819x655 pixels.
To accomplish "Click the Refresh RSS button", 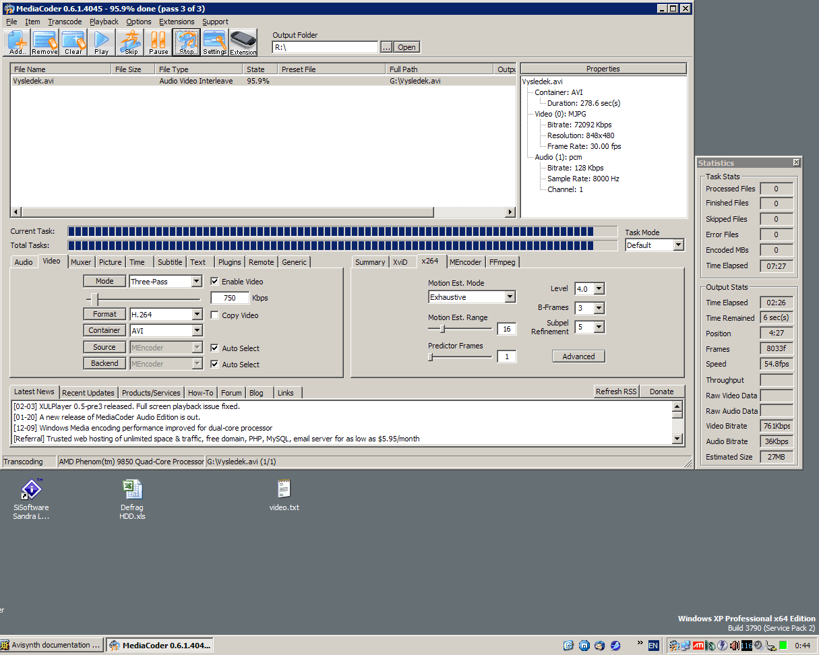I will point(616,392).
